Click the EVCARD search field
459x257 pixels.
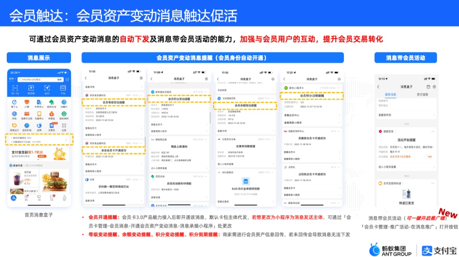point(40,80)
